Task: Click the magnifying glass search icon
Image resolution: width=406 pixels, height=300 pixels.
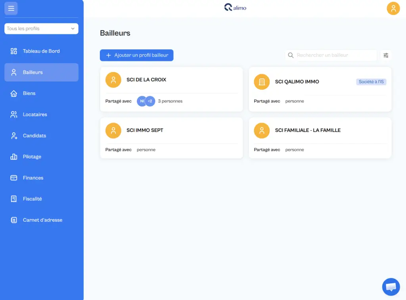Action: click(291, 55)
